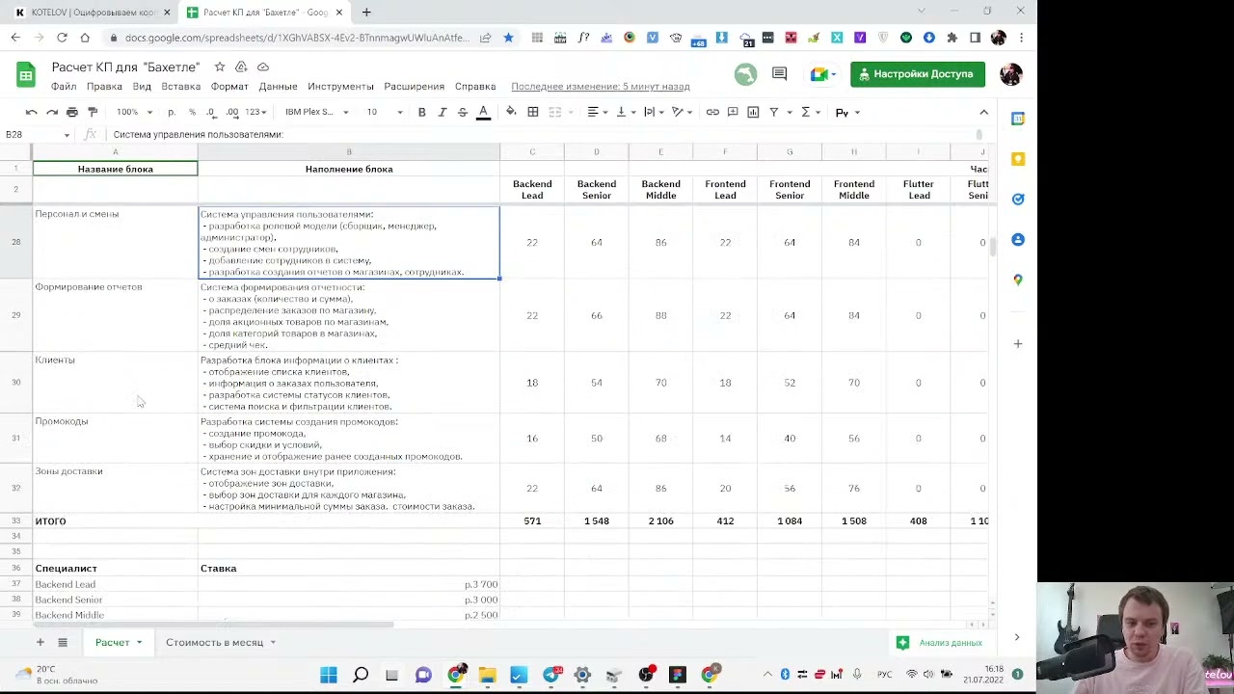Click the formula bar text
Viewport: 1234px width, 694px height.
[198, 134]
